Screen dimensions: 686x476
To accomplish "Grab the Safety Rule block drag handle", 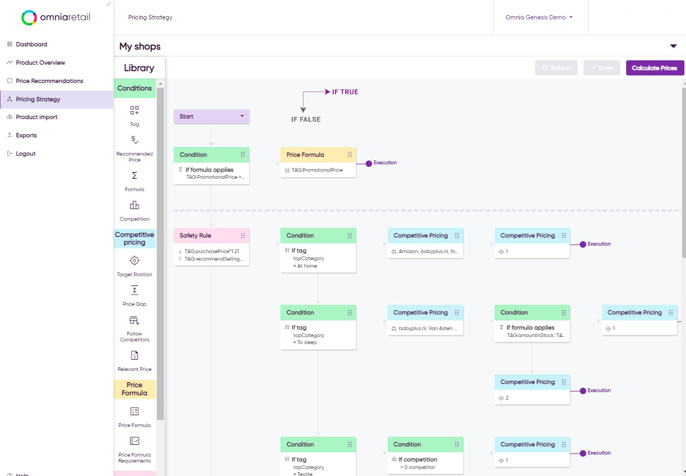I will (243, 236).
